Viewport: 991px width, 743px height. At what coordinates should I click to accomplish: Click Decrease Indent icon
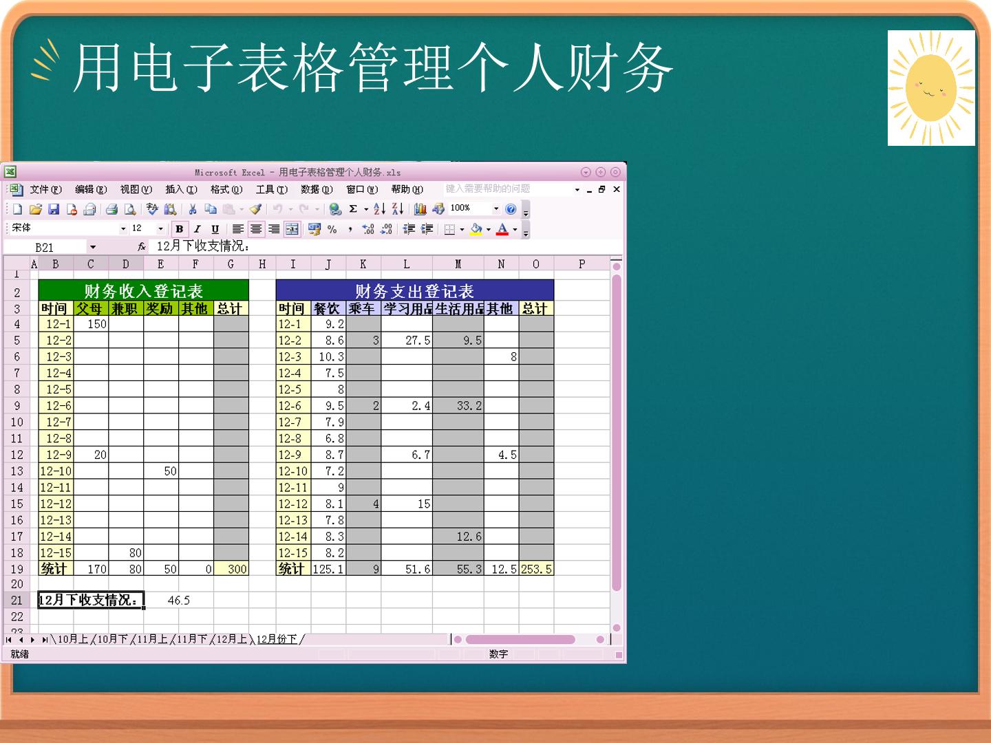[x=409, y=229]
